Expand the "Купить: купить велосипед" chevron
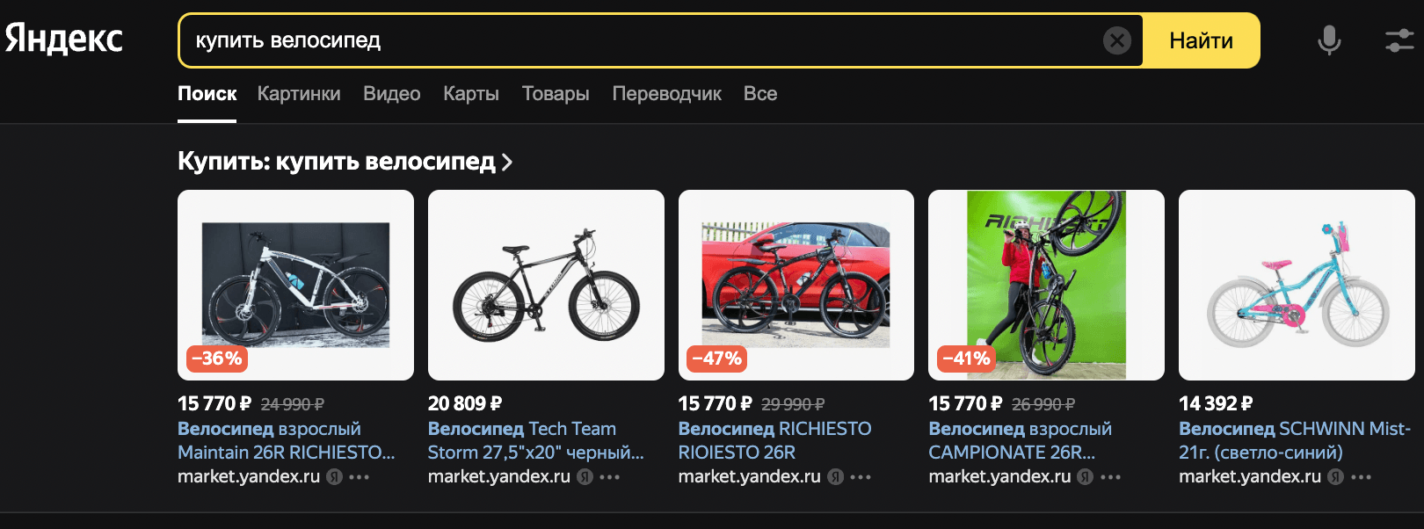This screenshot has height=529, width=1424. click(507, 162)
